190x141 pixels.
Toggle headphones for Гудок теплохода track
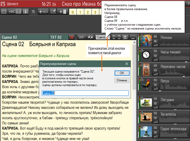[142, 127]
